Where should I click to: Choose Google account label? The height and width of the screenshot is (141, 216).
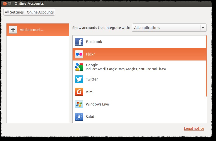coord(92,65)
